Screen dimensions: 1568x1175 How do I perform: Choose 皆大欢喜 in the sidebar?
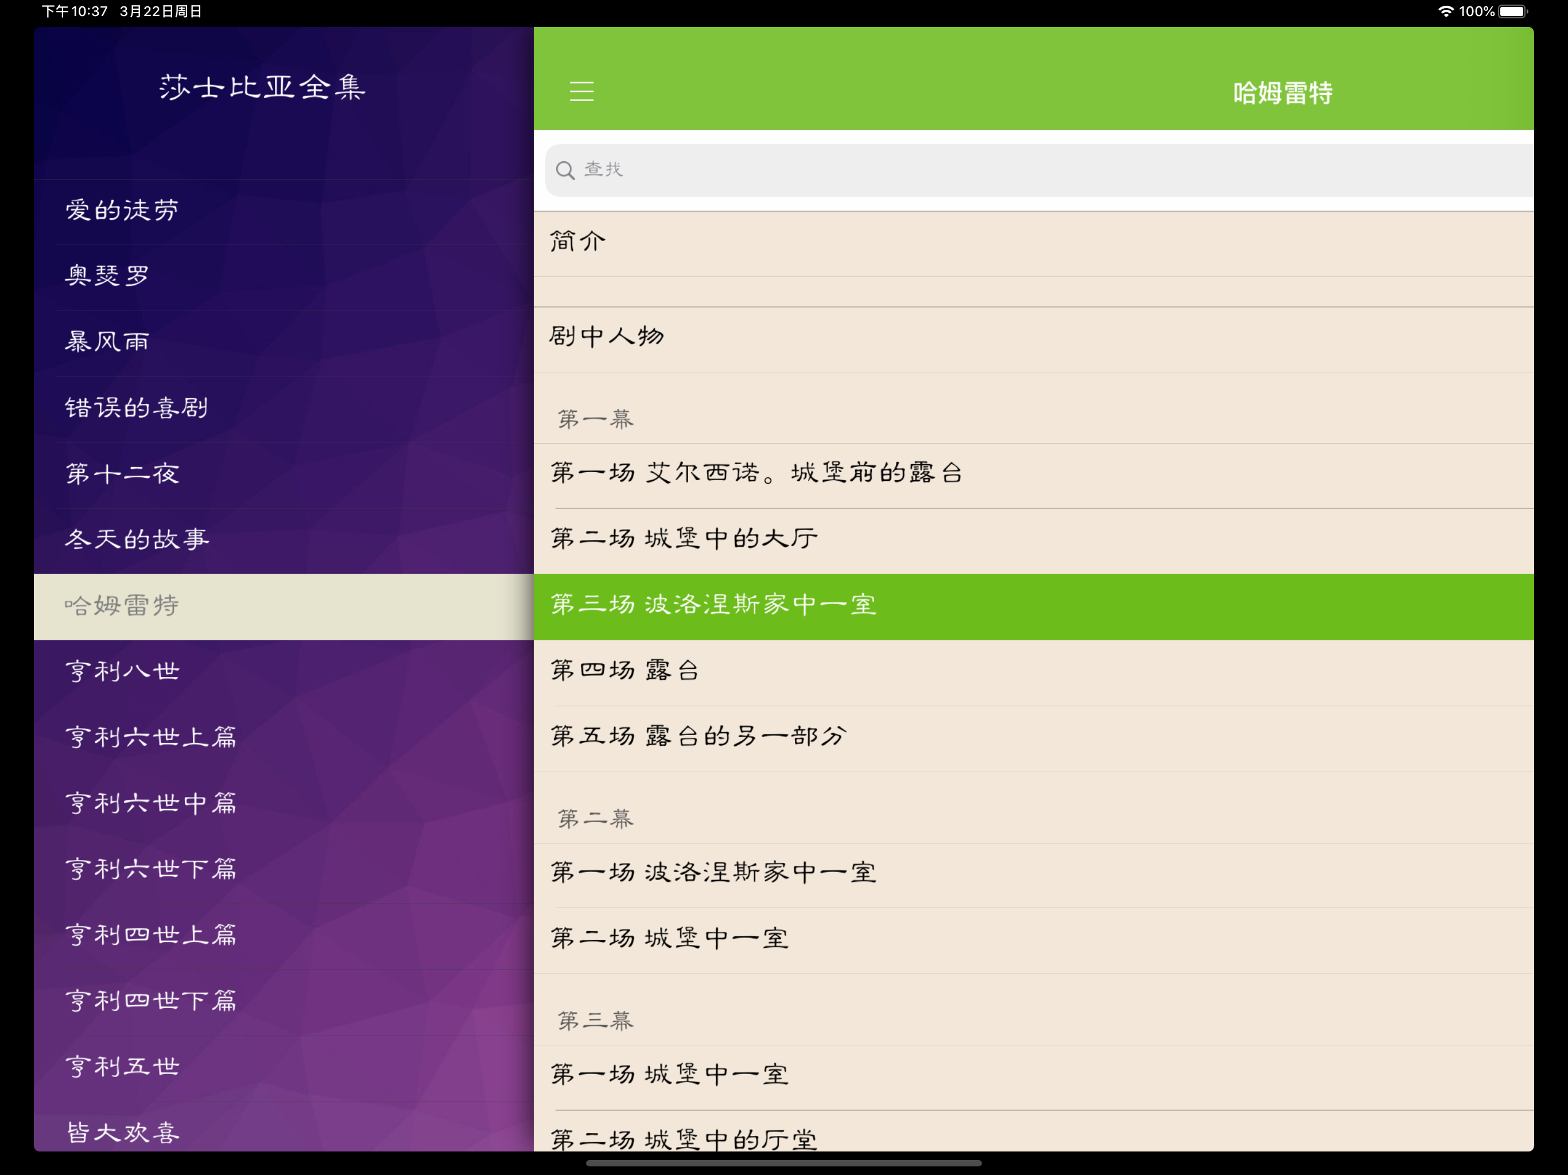pyautogui.click(x=284, y=1127)
